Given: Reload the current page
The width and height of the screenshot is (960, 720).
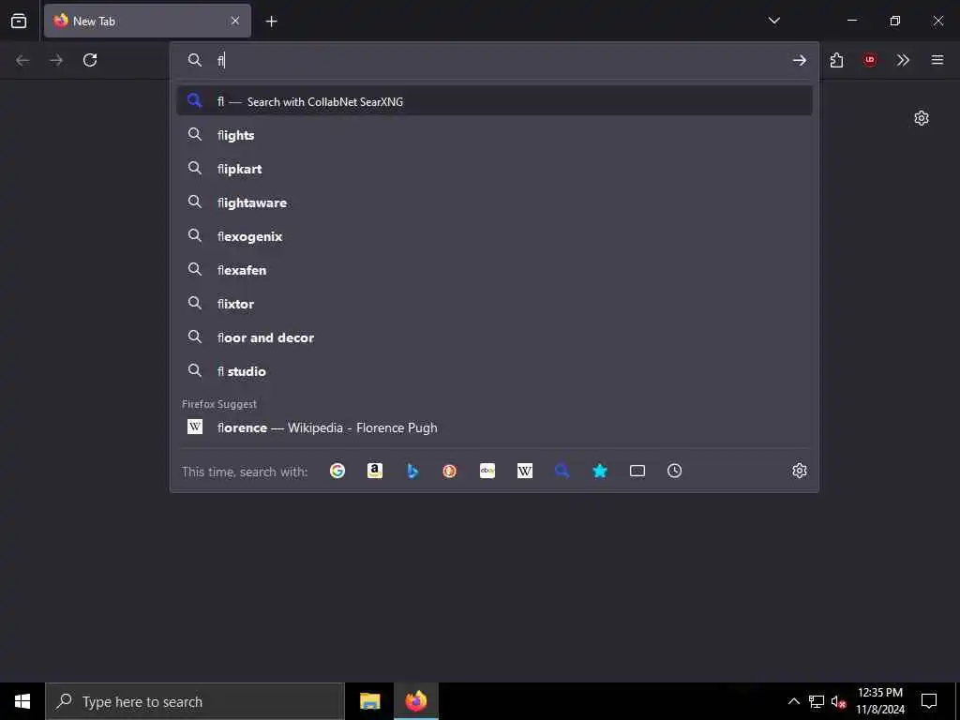Looking at the screenshot, I should click(x=90, y=60).
